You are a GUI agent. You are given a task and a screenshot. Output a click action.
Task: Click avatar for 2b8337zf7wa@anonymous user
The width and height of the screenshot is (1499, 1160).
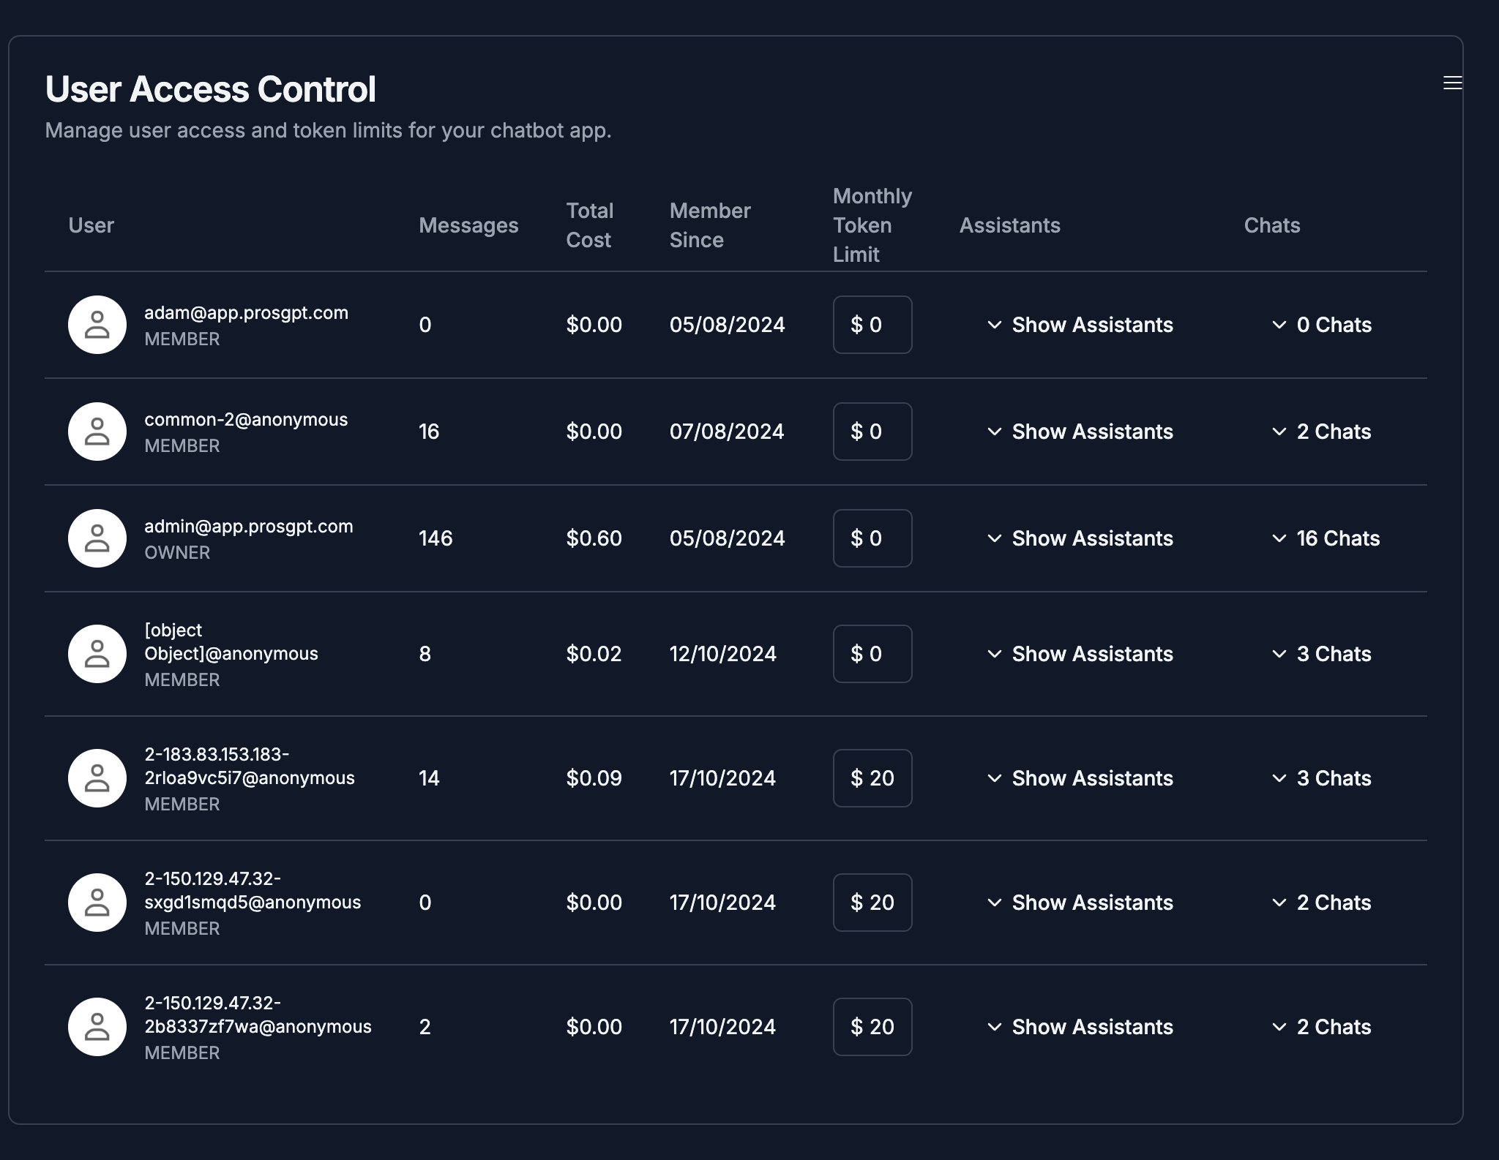97,1027
